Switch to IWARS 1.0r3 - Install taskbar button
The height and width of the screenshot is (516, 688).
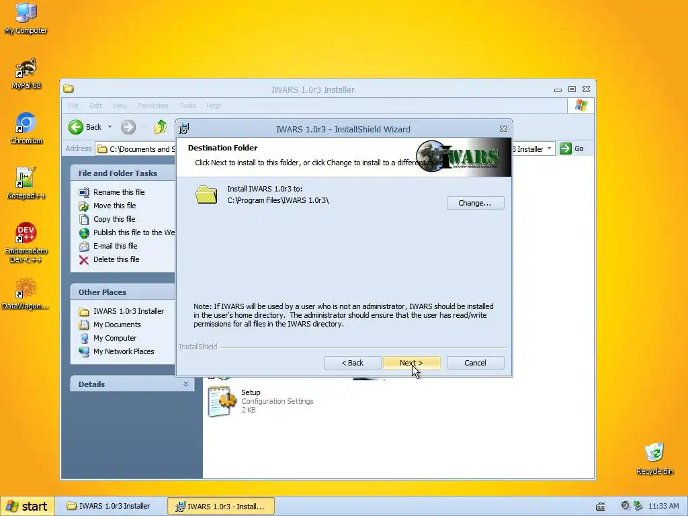point(221,507)
